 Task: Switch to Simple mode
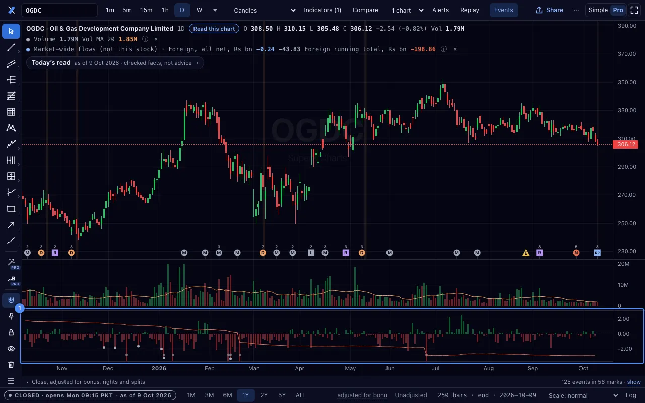[x=598, y=10]
